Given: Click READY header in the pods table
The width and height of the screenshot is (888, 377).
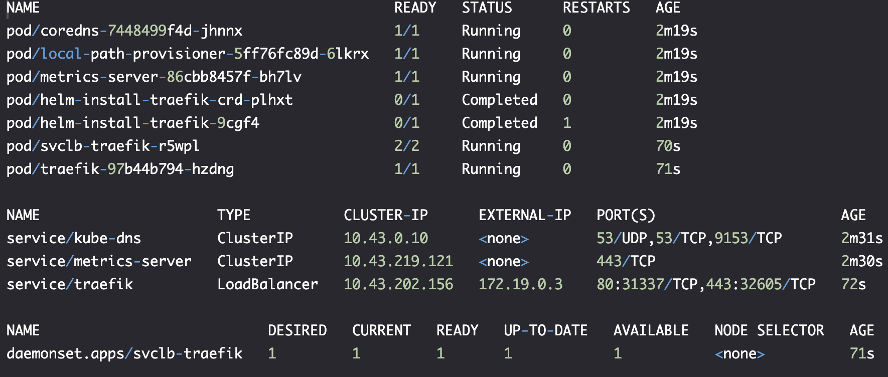Looking at the screenshot, I should [415, 8].
